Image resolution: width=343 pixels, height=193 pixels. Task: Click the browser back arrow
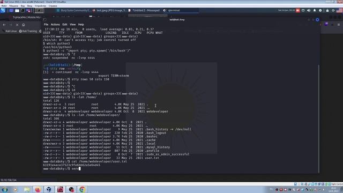coord(4,25)
